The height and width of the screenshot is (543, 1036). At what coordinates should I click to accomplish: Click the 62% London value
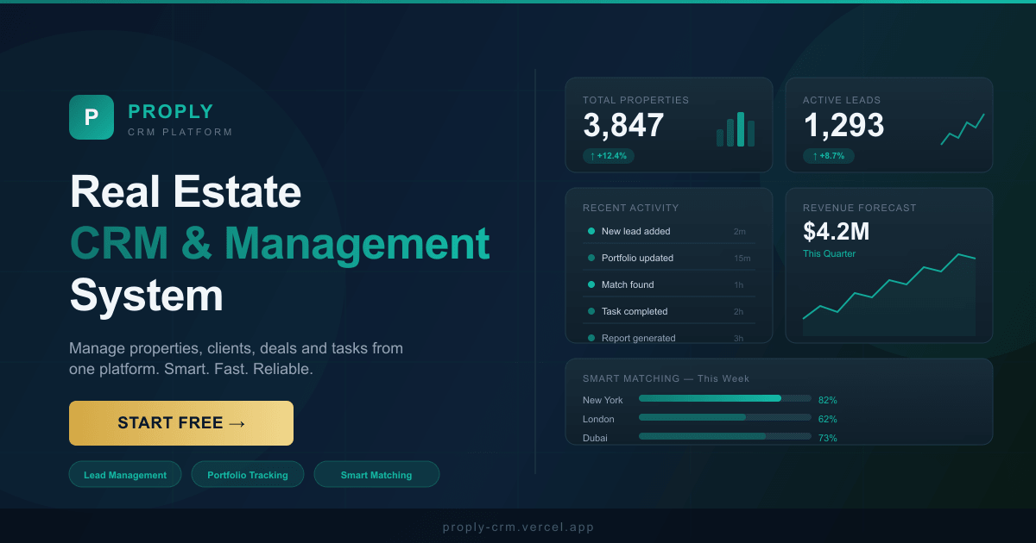click(x=828, y=419)
